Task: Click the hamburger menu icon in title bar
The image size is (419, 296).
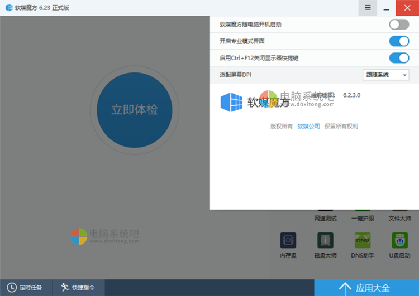Action: 368,8
